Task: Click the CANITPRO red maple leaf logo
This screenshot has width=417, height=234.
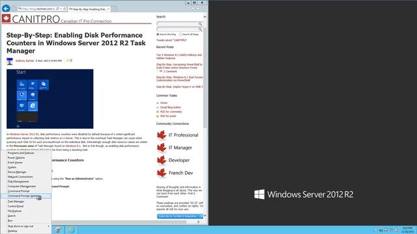Action: (x=6, y=18)
